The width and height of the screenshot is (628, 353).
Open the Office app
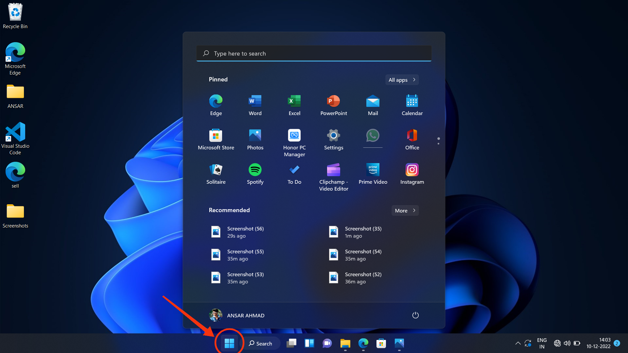[412, 140]
